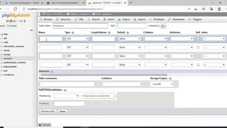Image resolution: width=227 pixels, height=128 pixels.
Task: Switch to the Browse tab
Action: pos(46,19)
